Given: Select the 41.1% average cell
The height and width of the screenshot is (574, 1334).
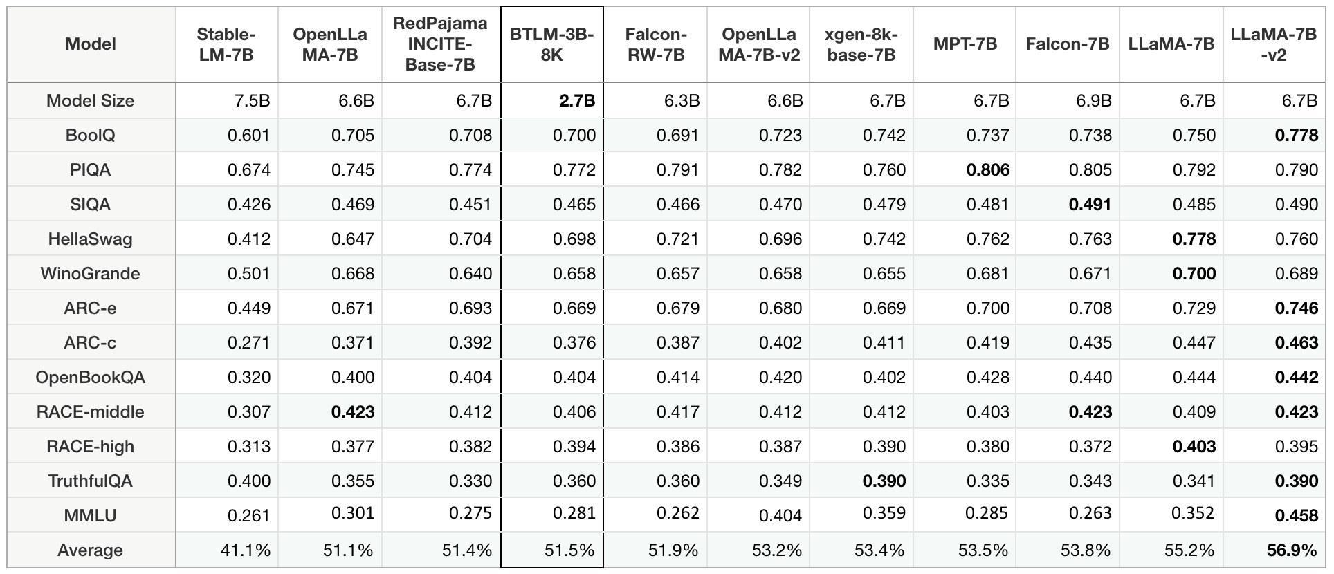Looking at the screenshot, I should tap(246, 550).
